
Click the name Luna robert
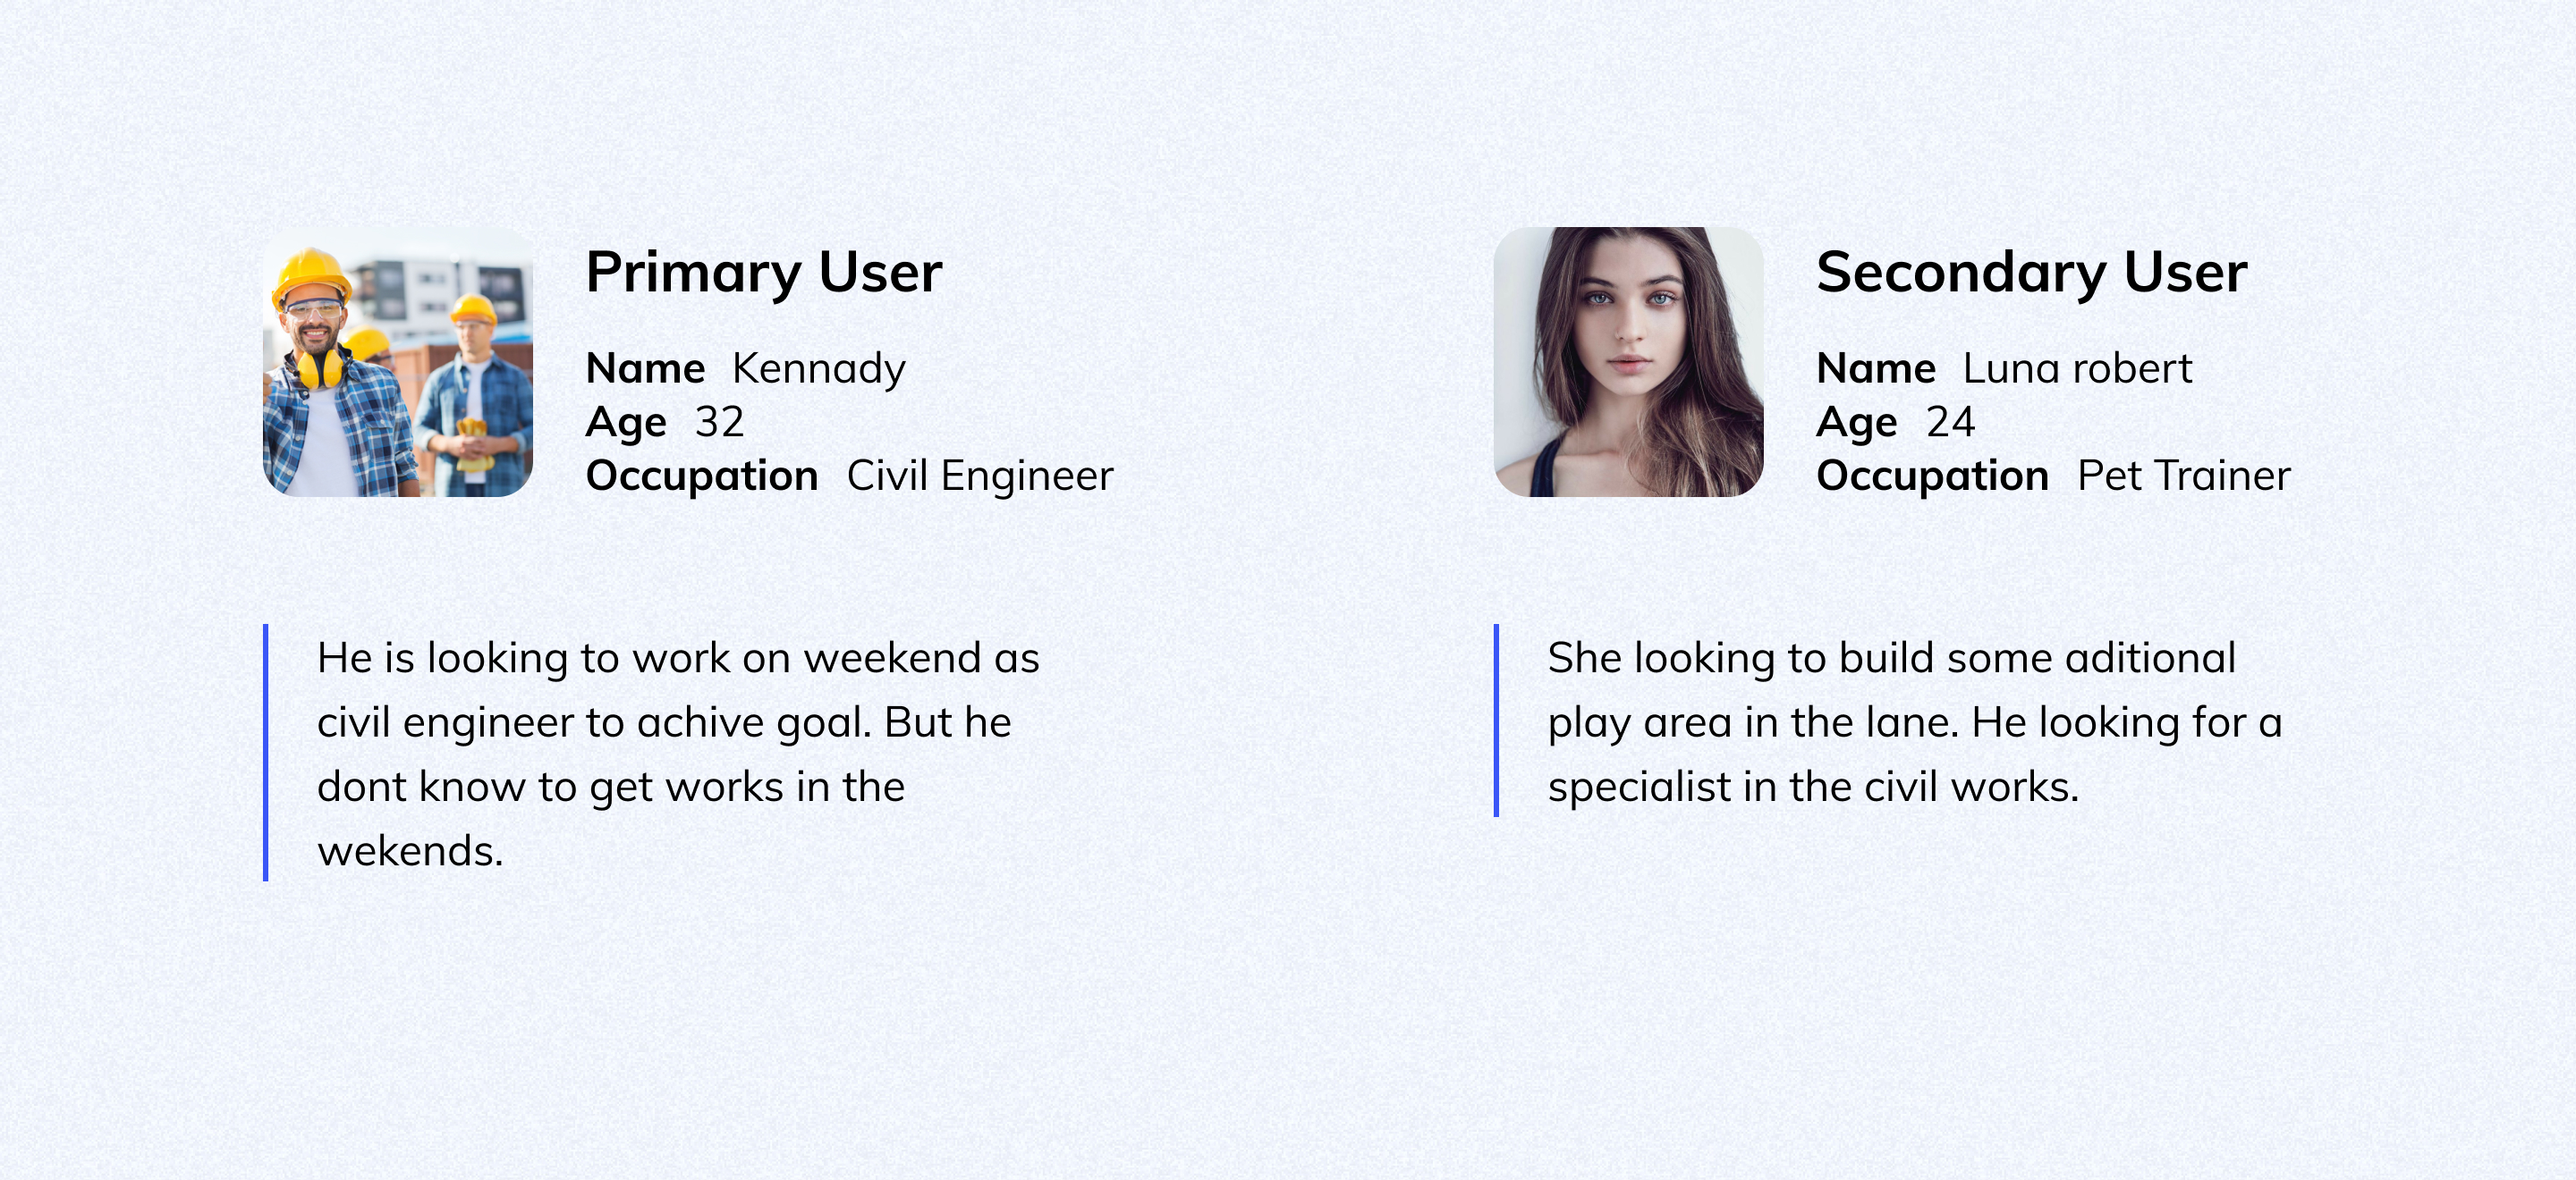(2077, 368)
